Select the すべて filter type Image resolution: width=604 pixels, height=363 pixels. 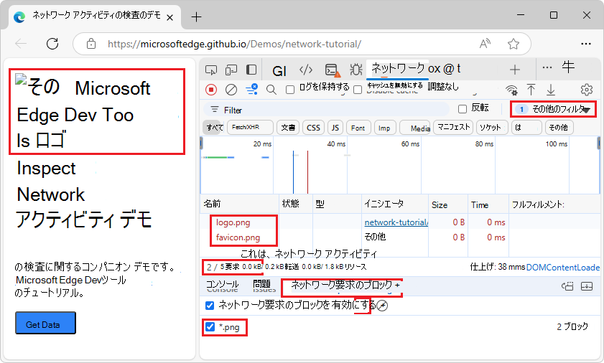tap(214, 128)
